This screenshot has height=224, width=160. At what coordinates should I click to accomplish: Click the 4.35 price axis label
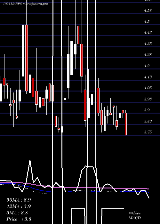tap(148, 44)
